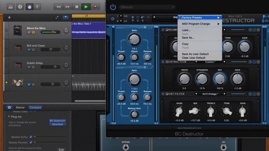Screen dimensions: 269x151
Task: Select the Move the Mics amp thumbnail
Action: [18, 30]
